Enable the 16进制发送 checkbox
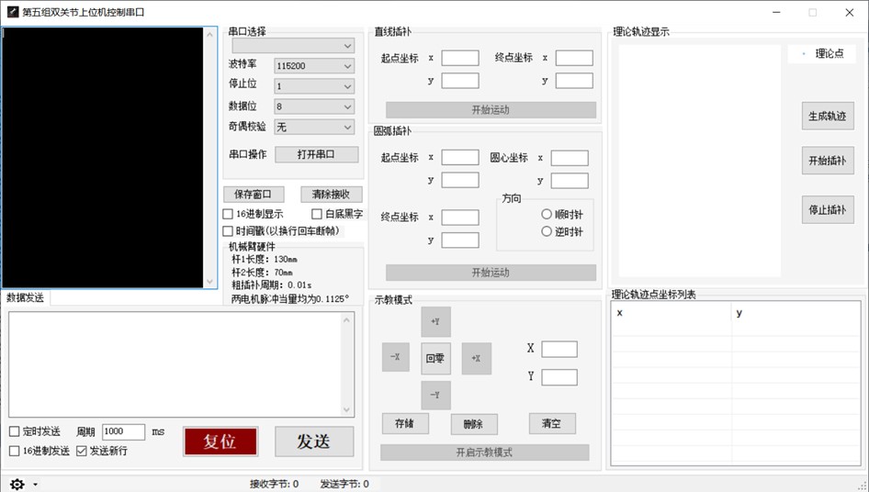 (15, 451)
